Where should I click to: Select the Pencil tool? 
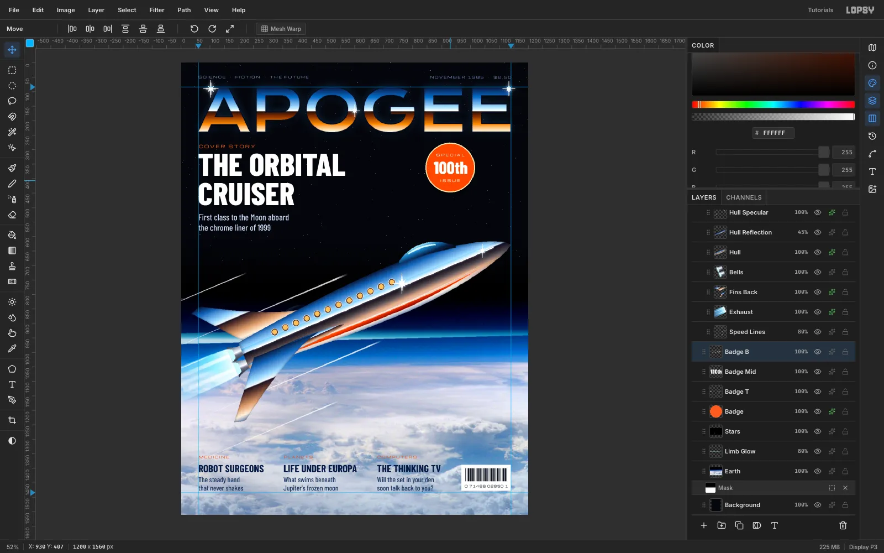[12, 184]
